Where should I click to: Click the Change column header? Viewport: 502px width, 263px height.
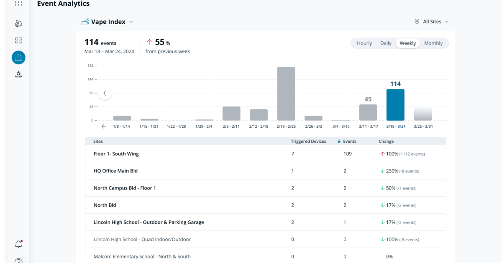[x=386, y=142]
